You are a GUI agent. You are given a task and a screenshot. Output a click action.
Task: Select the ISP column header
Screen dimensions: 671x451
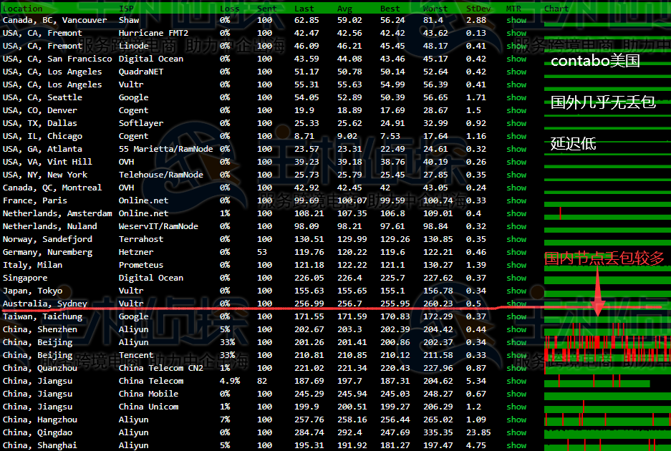[125, 9]
